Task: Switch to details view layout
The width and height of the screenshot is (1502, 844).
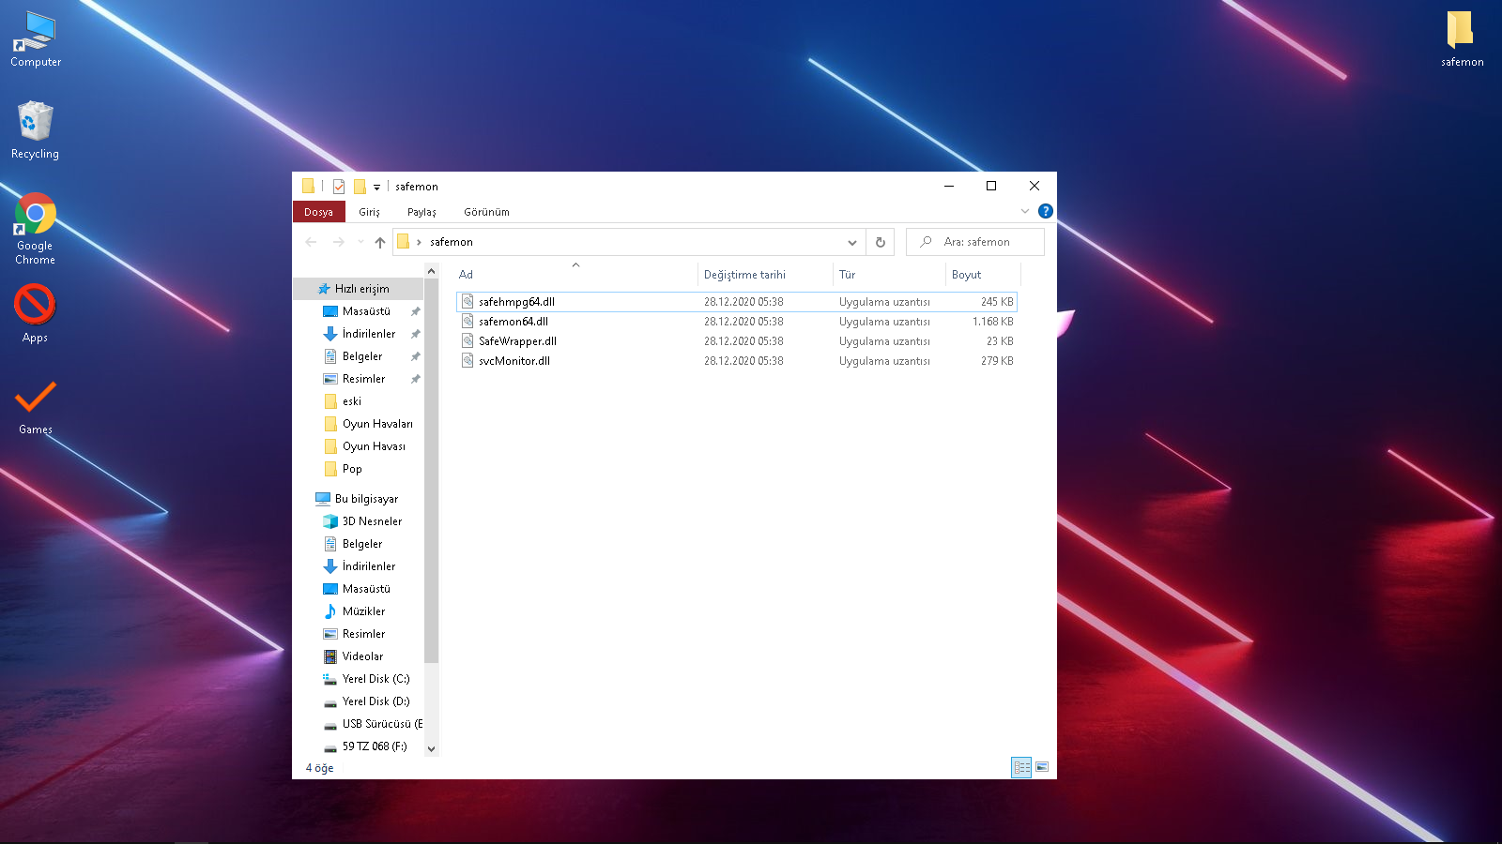Action: (1021, 767)
